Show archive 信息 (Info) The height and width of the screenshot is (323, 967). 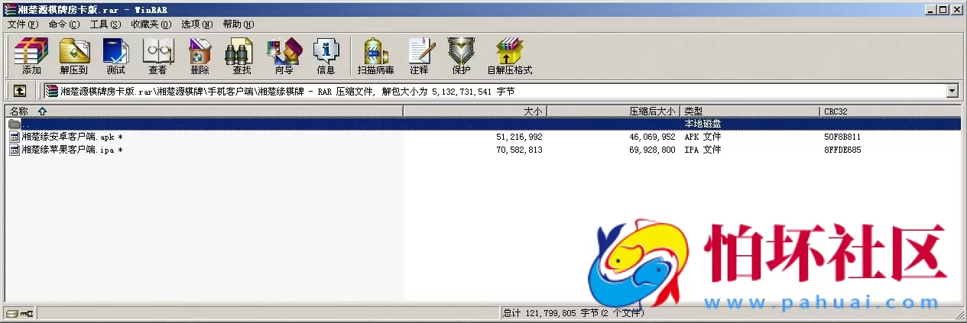pyautogui.click(x=326, y=56)
